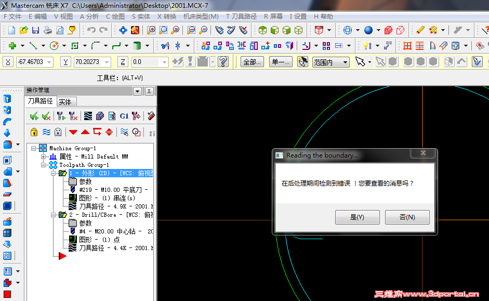The width and height of the screenshot is (489, 301).
Task: Collapse operation 2 Drill/CBore node
Action: 54,215
